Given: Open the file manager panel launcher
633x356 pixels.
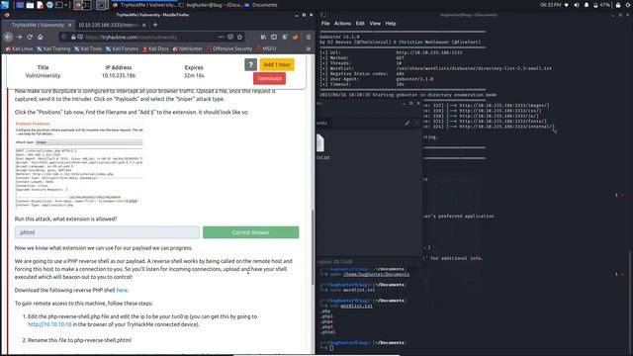Looking at the screenshot, I should (x=30, y=5).
